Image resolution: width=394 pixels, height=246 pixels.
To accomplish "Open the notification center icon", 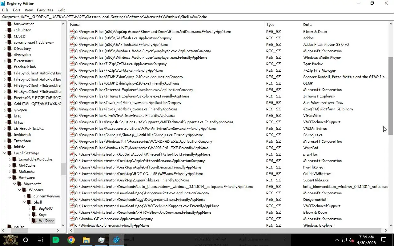I will (x=384, y=240).
